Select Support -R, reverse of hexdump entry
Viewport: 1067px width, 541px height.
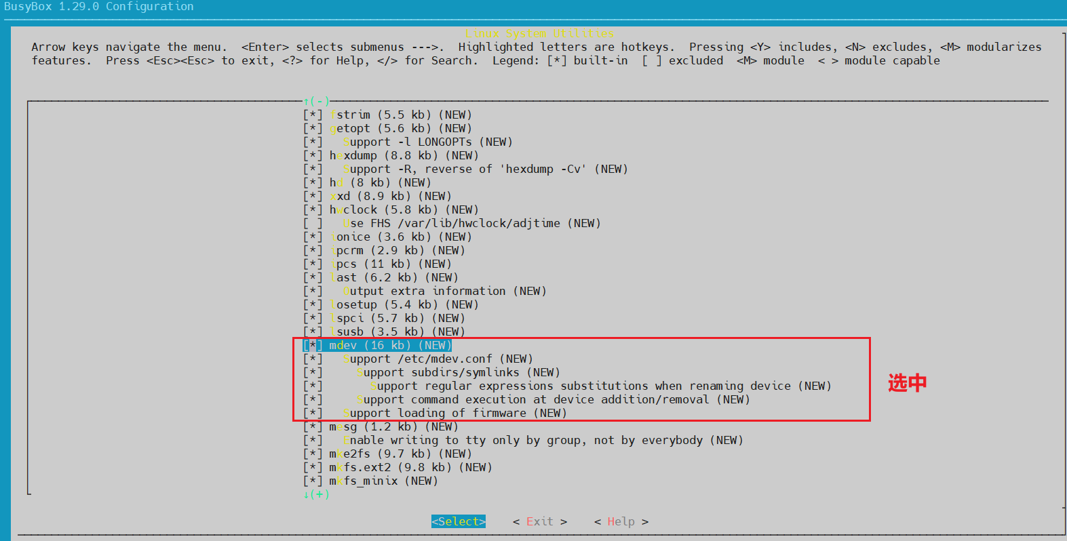point(486,169)
